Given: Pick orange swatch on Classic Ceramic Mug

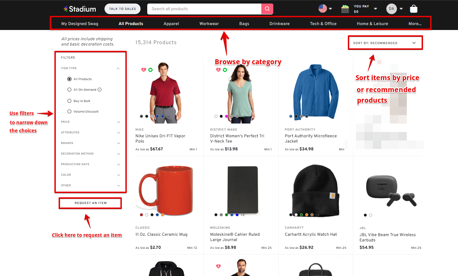Looking at the screenshot, I should tap(162, 215).
